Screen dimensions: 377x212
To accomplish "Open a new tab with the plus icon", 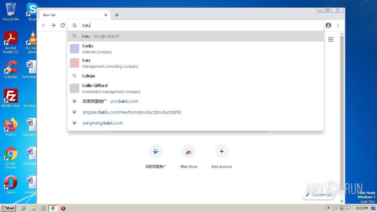I will point(117,15).
